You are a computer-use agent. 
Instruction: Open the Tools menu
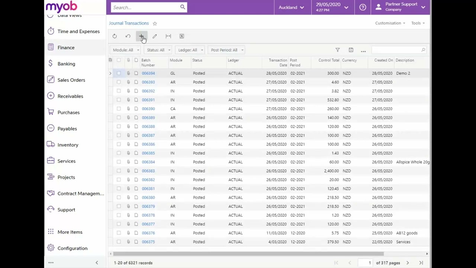[x=418, y=23]
